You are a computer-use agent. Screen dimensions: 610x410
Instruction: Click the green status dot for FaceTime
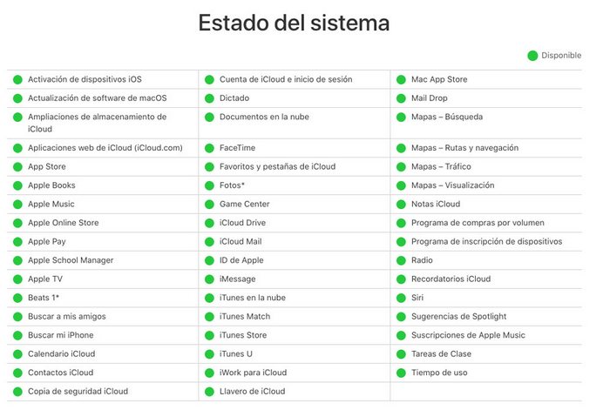pos(209,148)
